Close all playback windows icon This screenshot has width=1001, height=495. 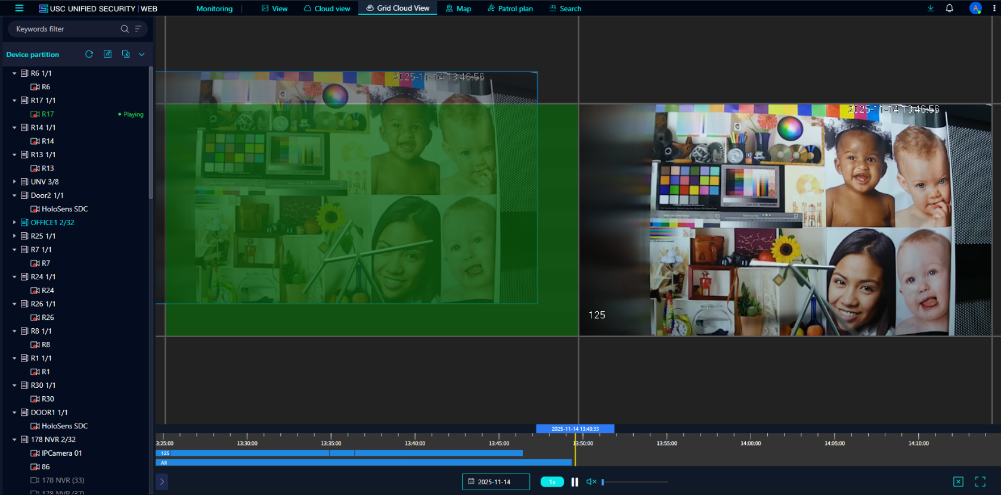958,481
